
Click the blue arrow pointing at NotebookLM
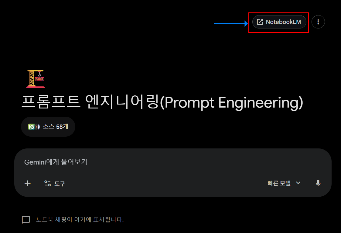tap(231, 23)
